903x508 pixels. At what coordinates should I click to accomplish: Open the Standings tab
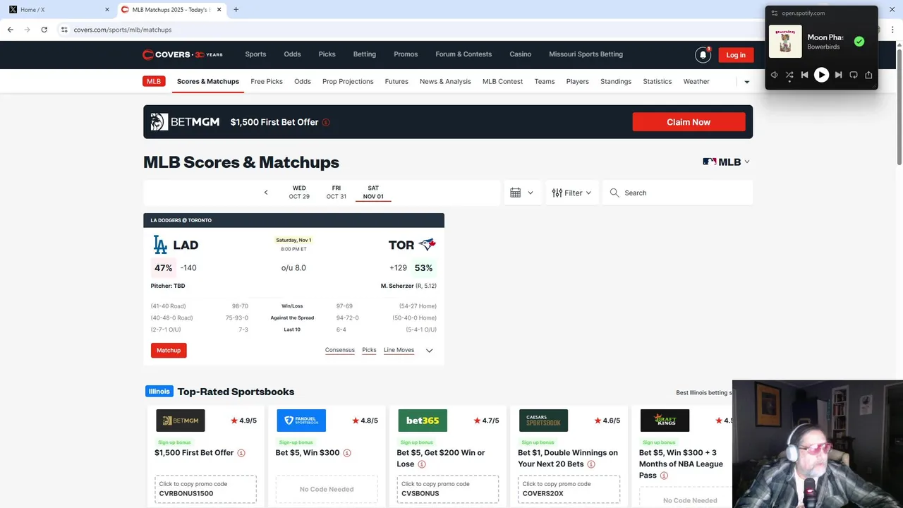pyautogui.click(x=616, y=81)
